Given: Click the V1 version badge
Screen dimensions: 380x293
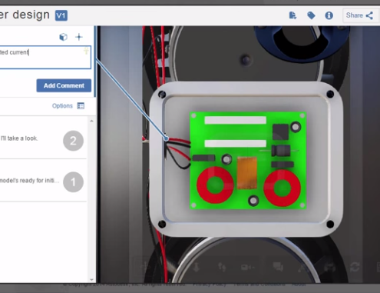Looking at the screenshot, I should pyautogui.click(x=61, y=15).
